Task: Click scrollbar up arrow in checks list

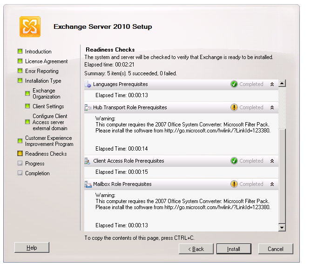Action: [282, 83]
